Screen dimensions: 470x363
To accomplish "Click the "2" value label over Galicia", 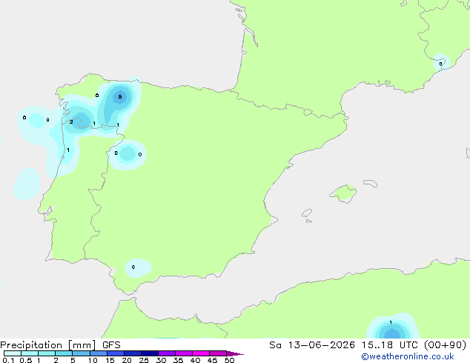I will (x=71, y=122).
